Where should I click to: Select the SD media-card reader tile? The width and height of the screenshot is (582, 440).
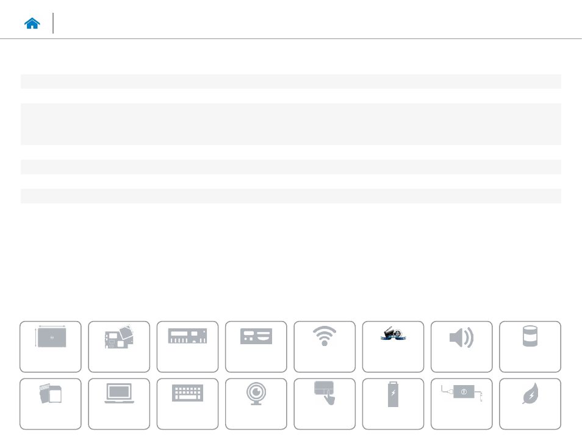(51, 404)
